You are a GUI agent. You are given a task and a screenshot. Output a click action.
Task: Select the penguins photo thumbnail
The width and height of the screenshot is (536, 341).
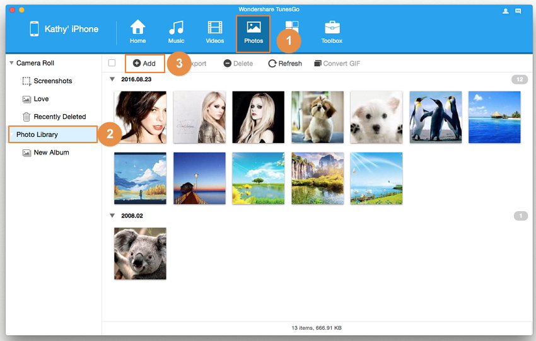(435, 117)
